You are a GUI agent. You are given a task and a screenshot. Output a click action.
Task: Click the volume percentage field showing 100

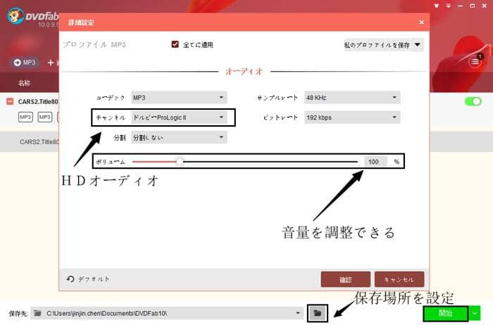pos(375,162)
